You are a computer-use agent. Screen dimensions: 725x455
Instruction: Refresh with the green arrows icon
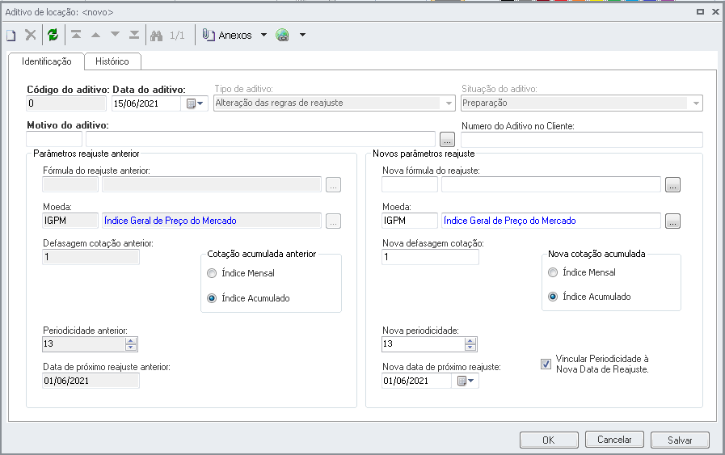click(53, 35)
